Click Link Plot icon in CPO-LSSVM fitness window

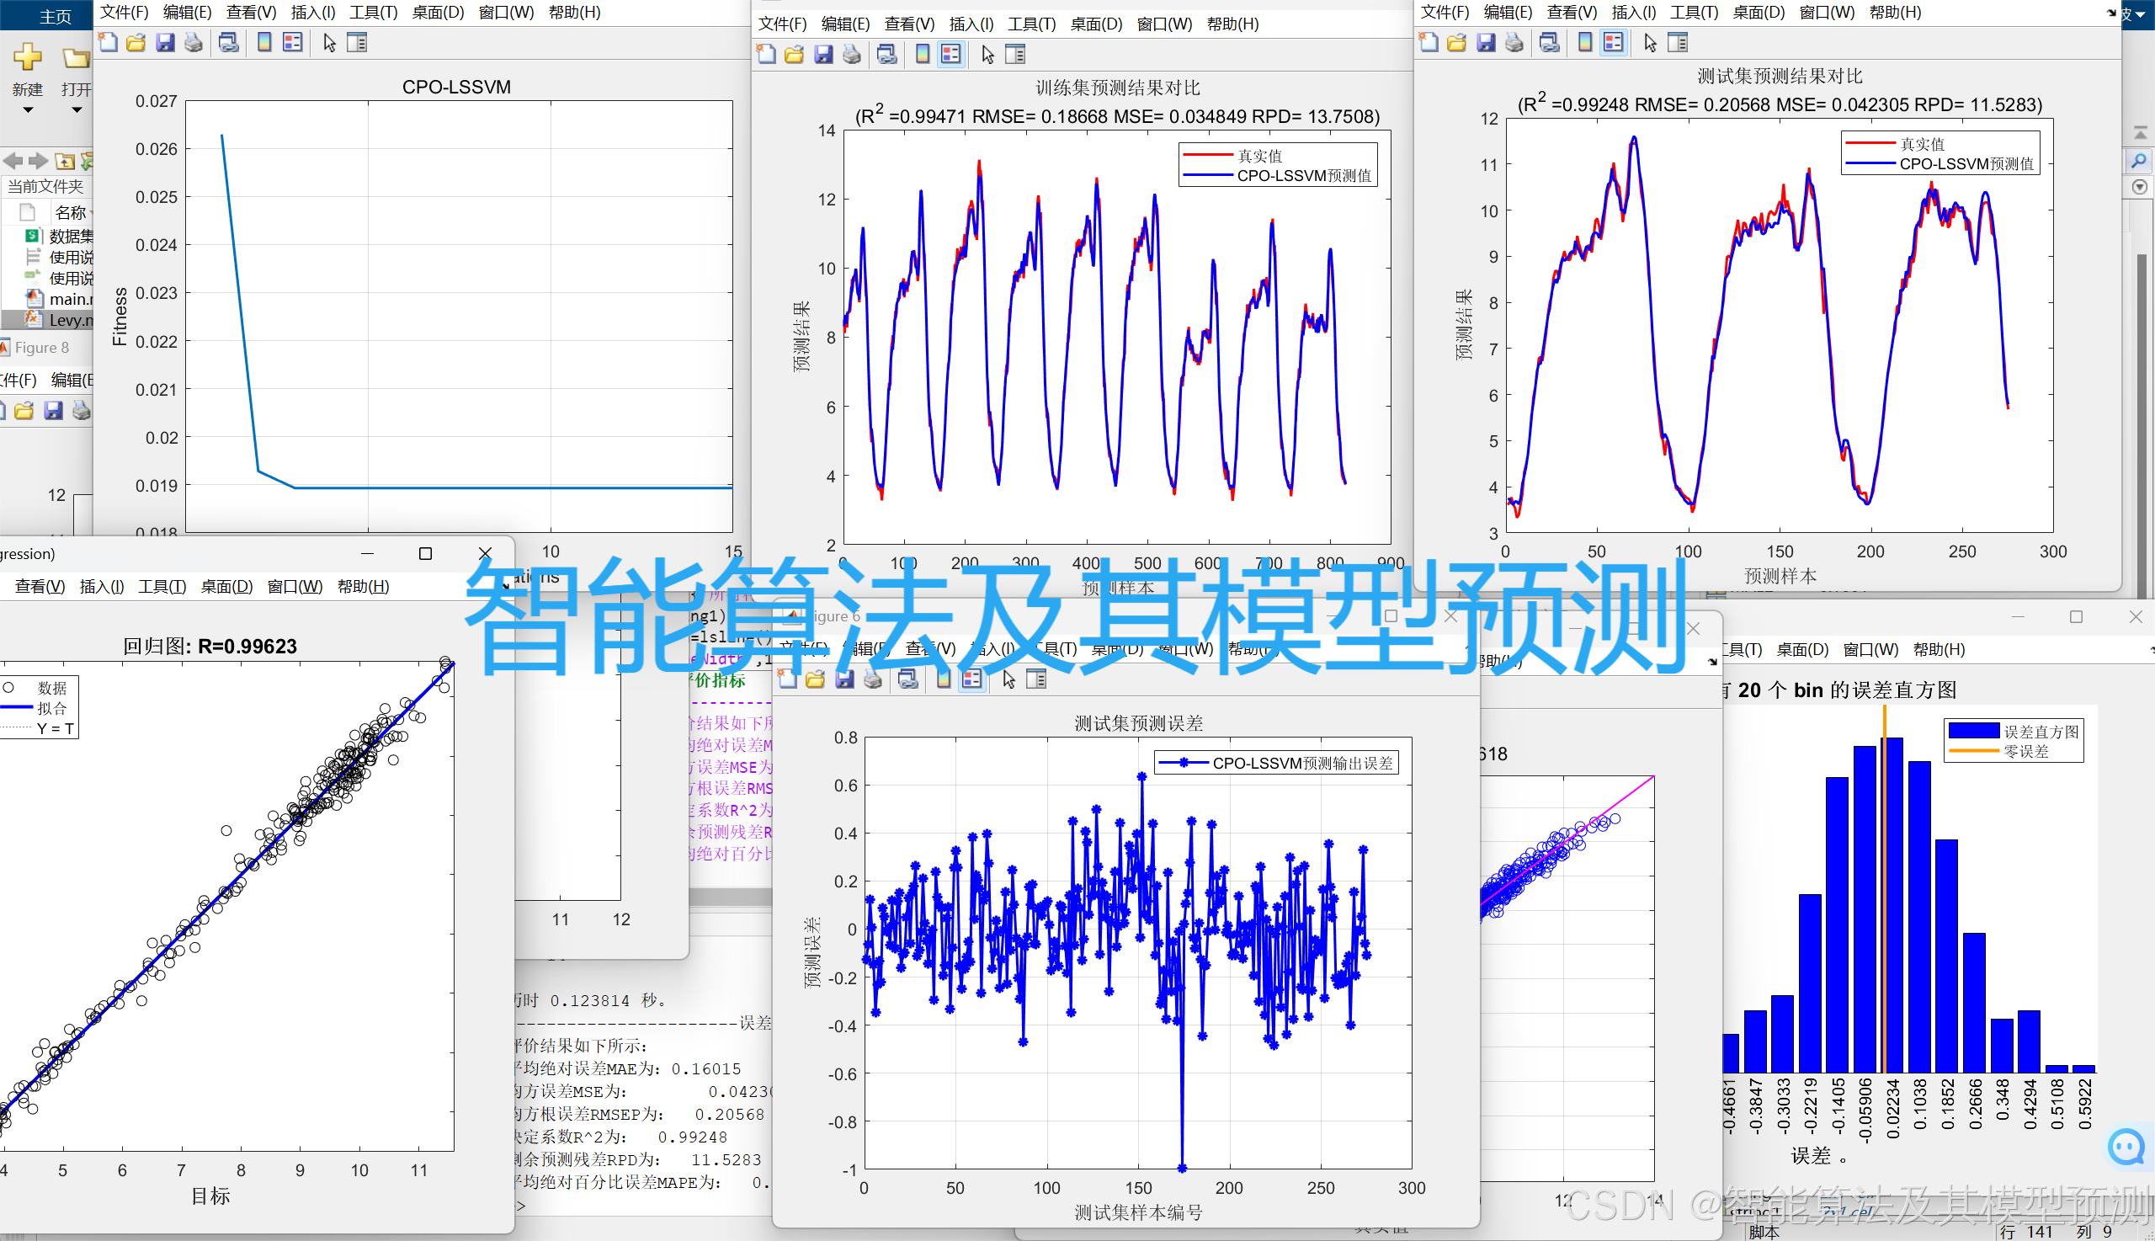click(x=228, y=43)
